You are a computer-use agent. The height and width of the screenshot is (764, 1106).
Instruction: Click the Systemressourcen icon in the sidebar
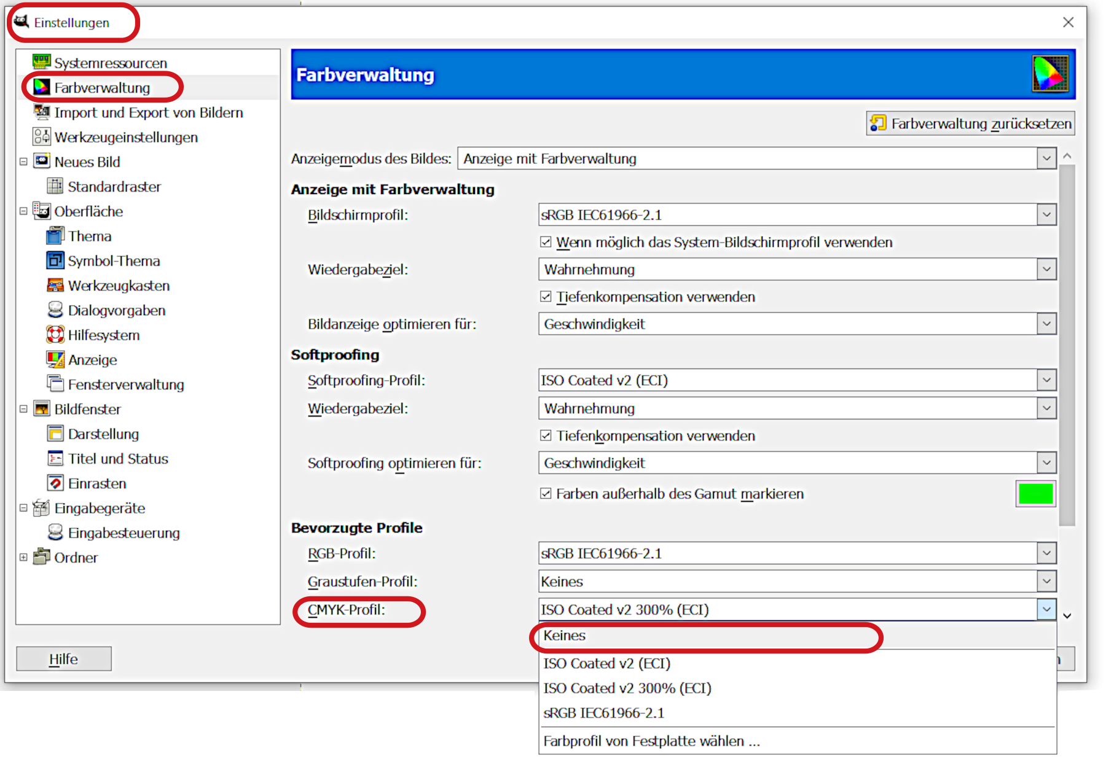41,62
